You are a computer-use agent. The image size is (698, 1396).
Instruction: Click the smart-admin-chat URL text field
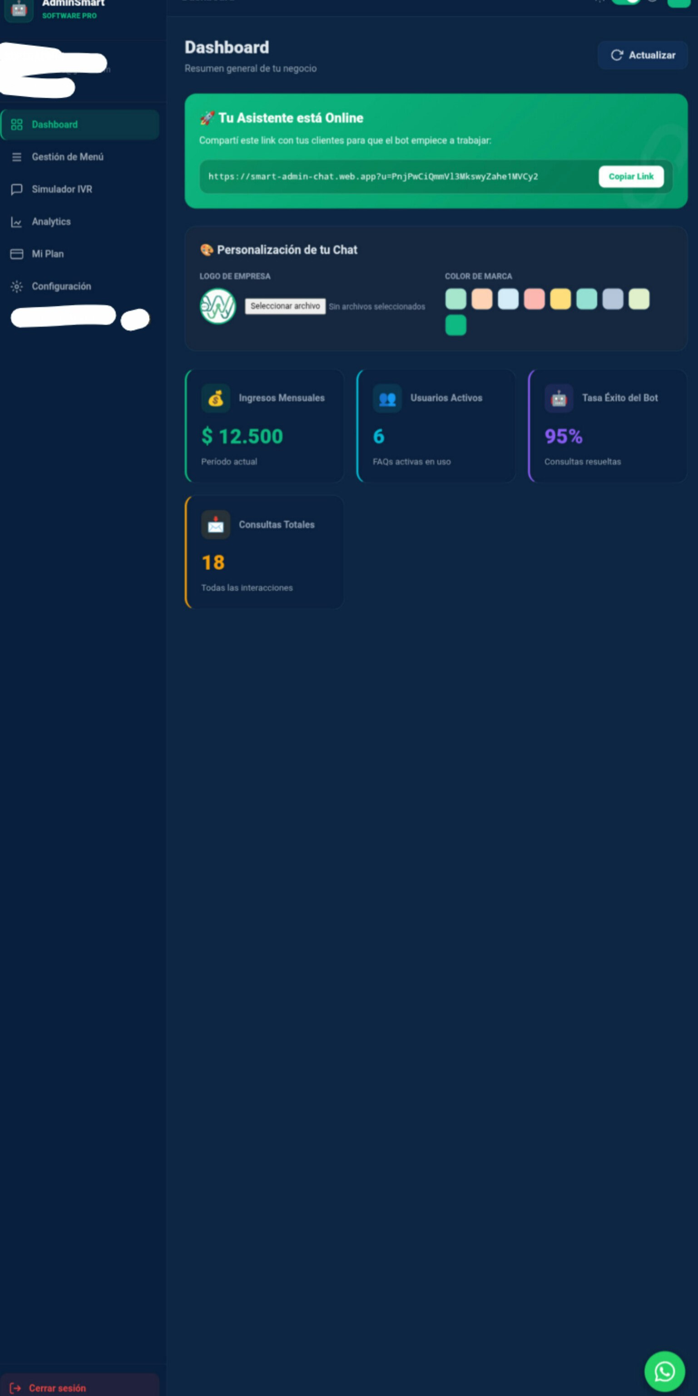point(373,177)
